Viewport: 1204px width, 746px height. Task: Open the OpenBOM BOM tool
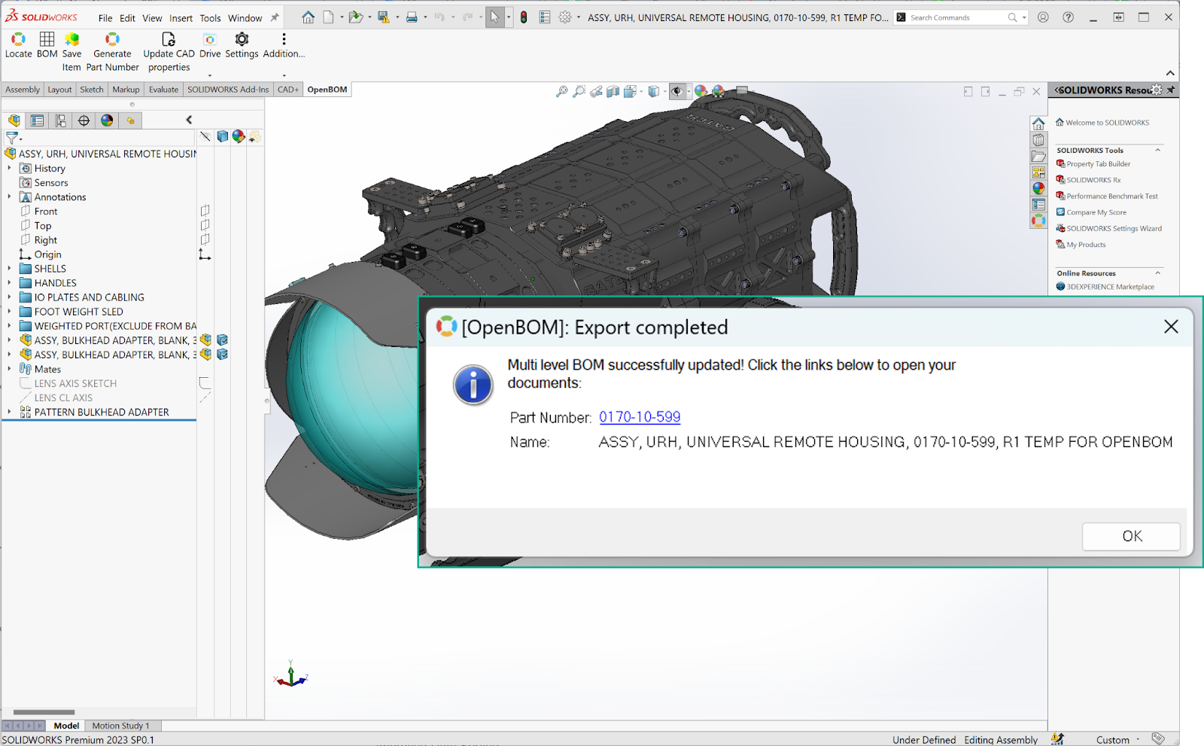coord(47,39)
